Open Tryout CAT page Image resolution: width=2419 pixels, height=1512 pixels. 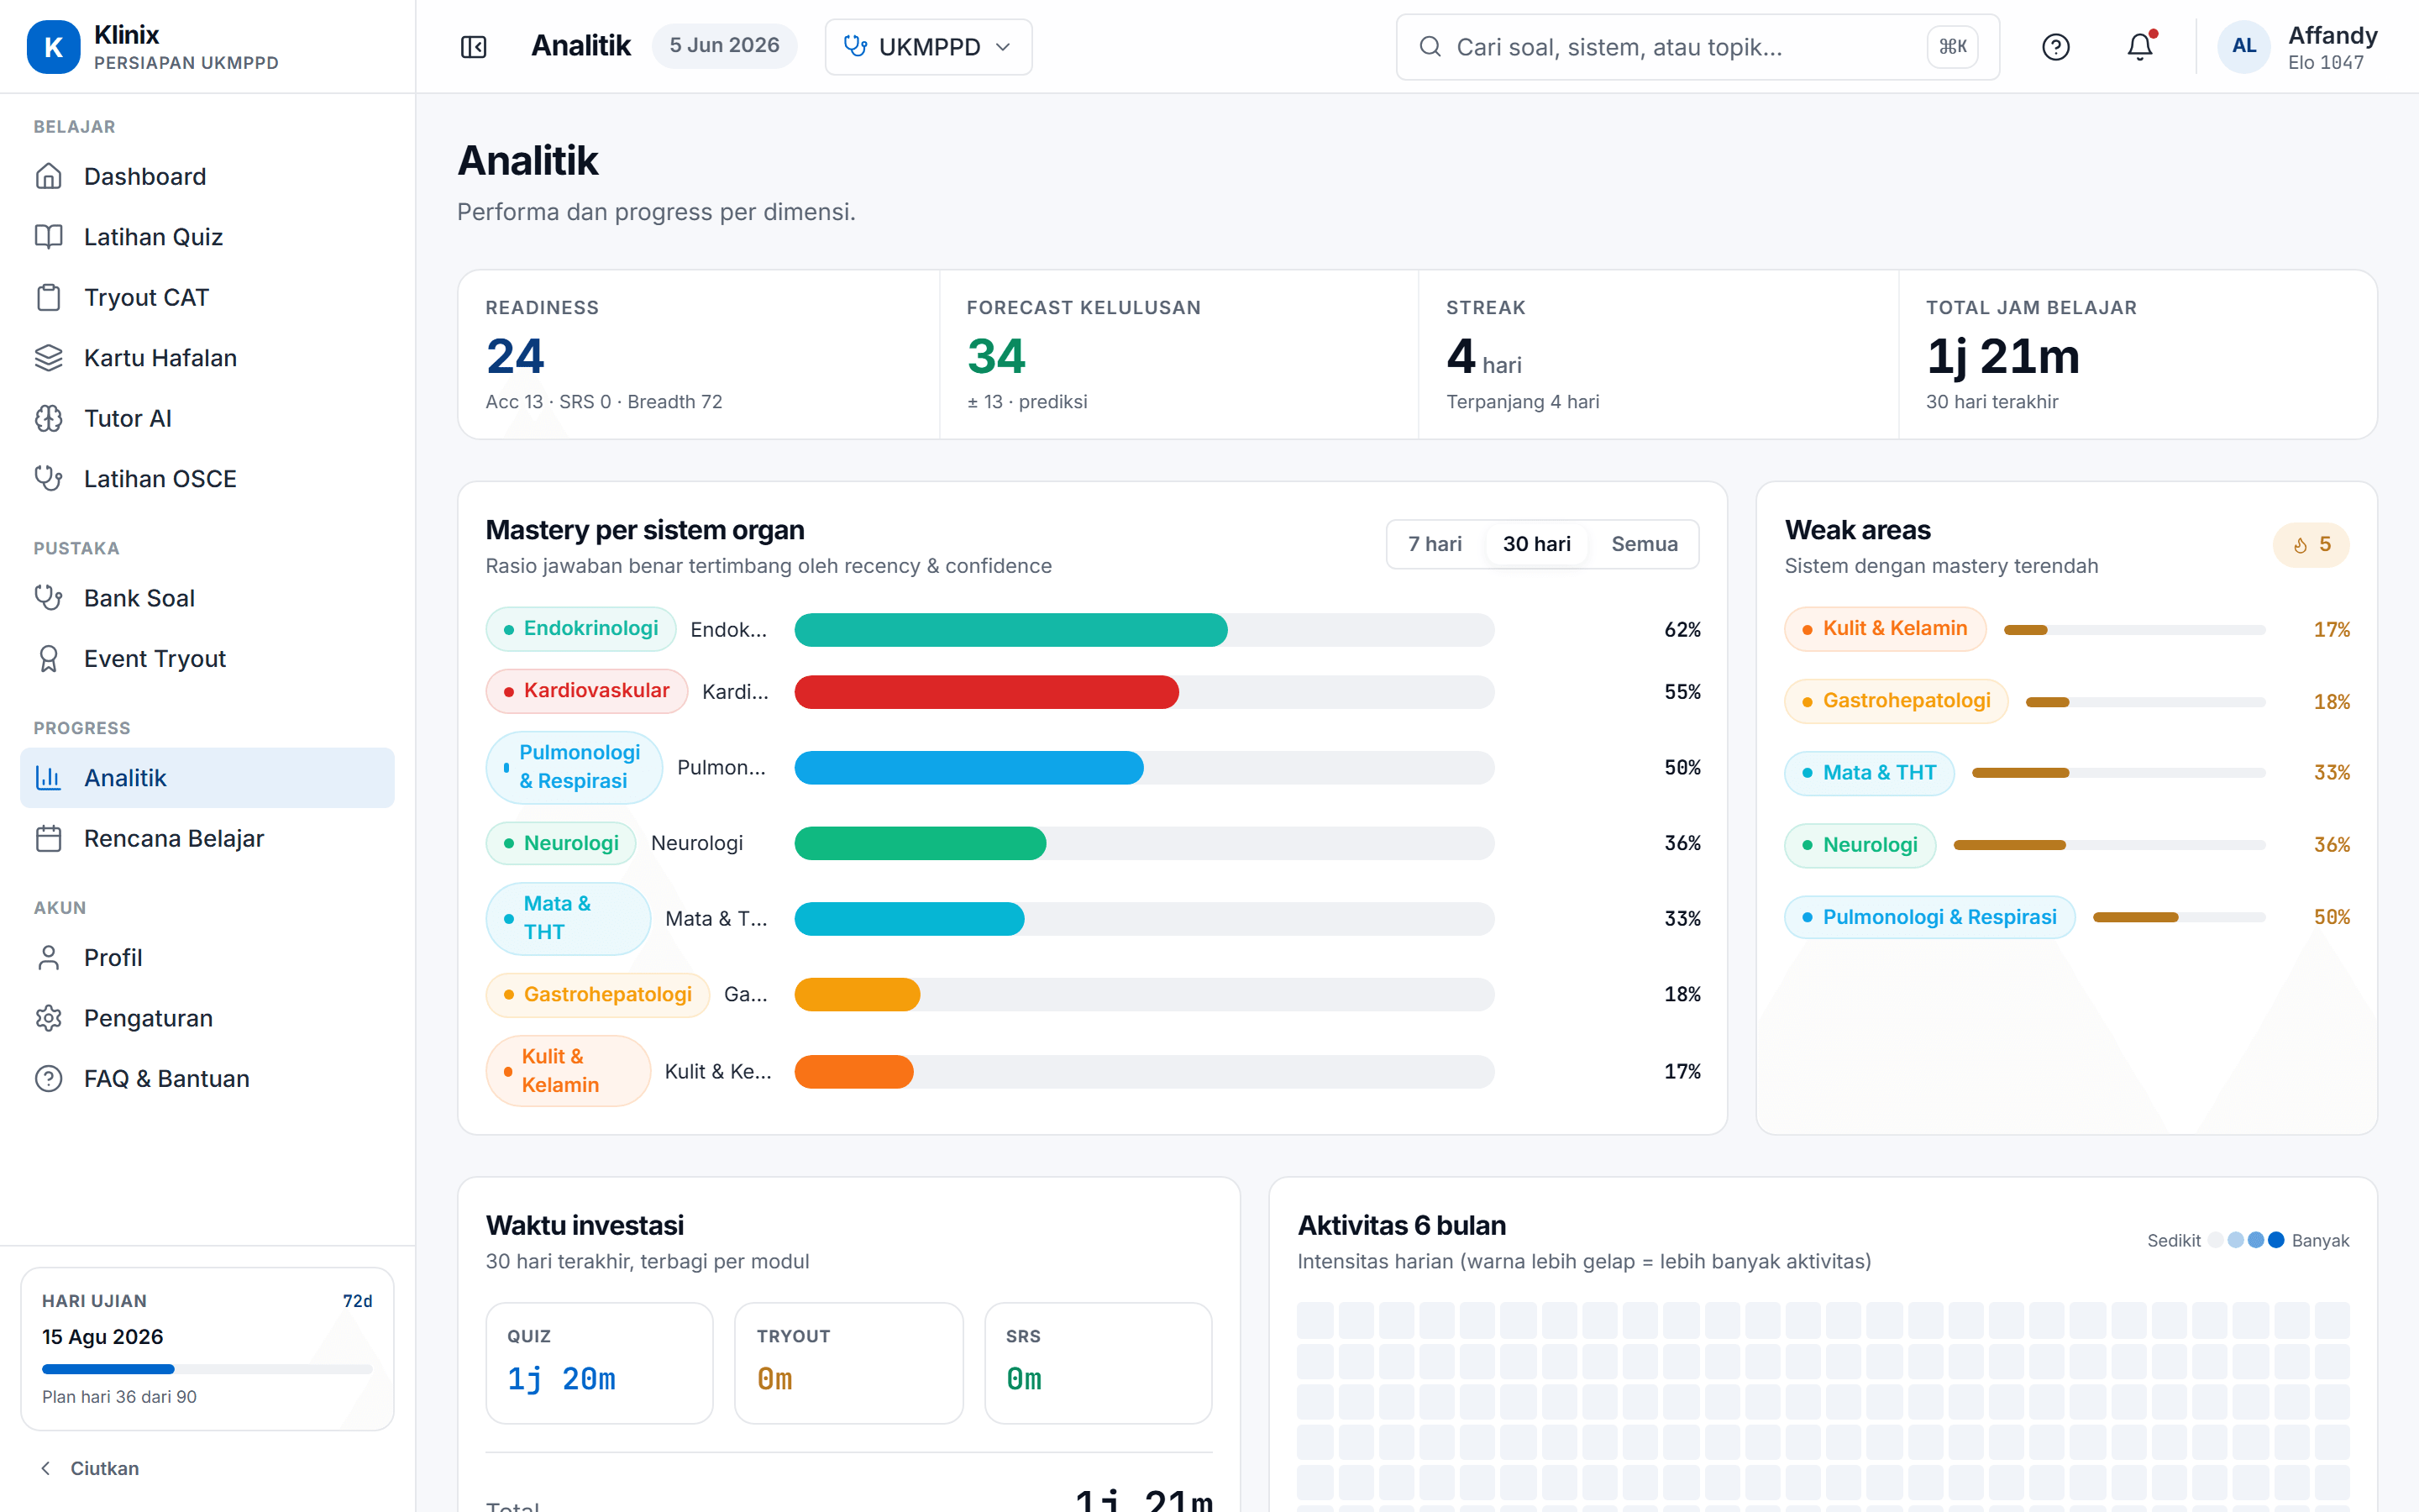(x=207, y=297)
